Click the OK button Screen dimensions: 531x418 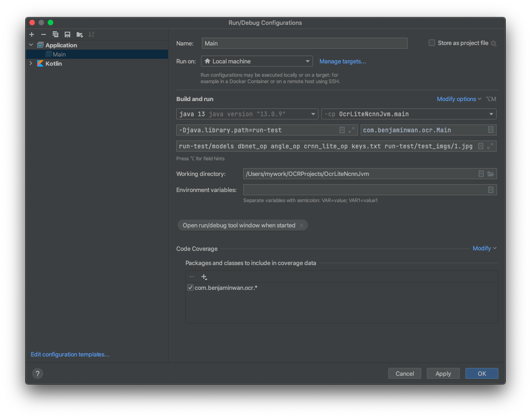pyautogui.click(x=481, y=373)
